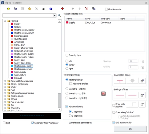Open Connection points settings icon
This screenshot has width=149, height=134.
pos(142,81)
